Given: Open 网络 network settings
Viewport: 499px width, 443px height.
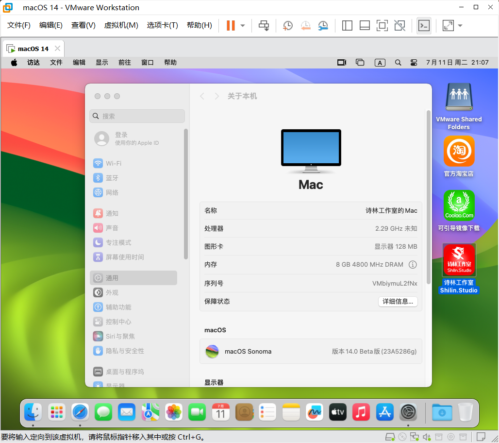Looking at the screenshot, I should 106,193.
